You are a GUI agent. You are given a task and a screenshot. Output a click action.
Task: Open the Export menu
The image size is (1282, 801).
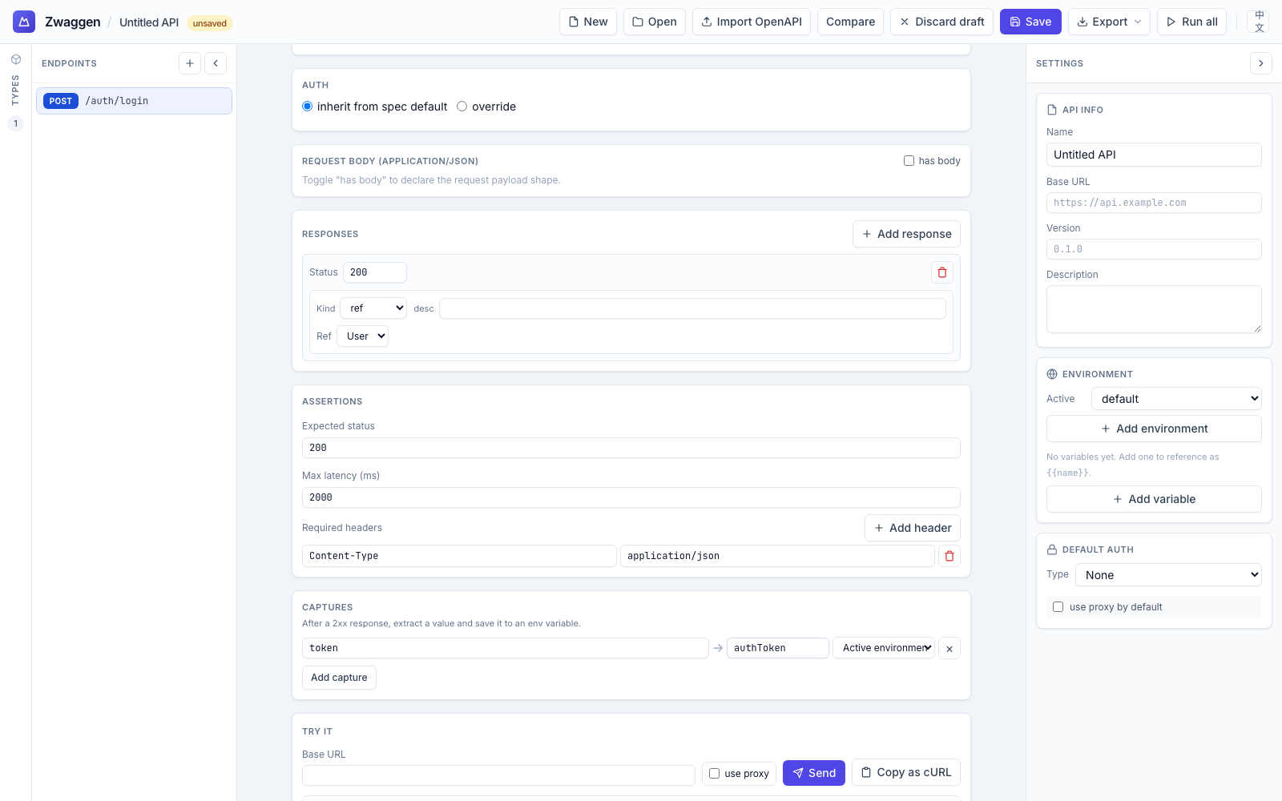[1108, 22]
